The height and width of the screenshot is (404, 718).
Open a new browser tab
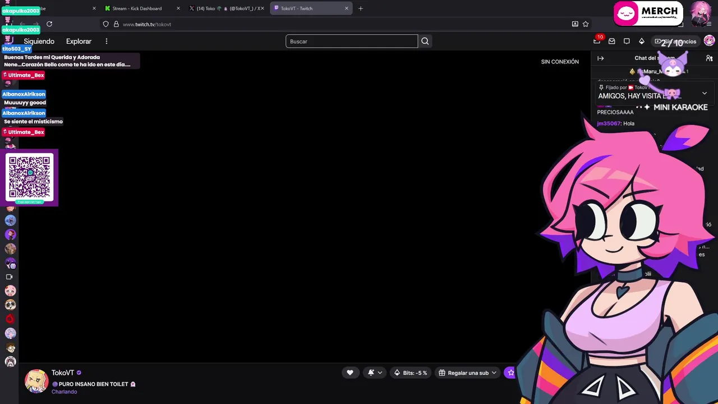click(x=361, y=8)
